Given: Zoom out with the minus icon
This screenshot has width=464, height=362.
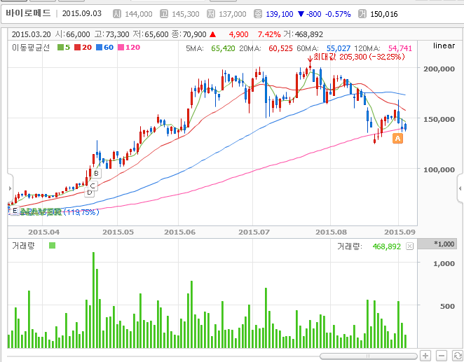Looking at the screenshot, I should [442, 356].
